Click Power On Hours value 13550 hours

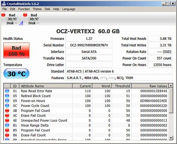point(160,65)
